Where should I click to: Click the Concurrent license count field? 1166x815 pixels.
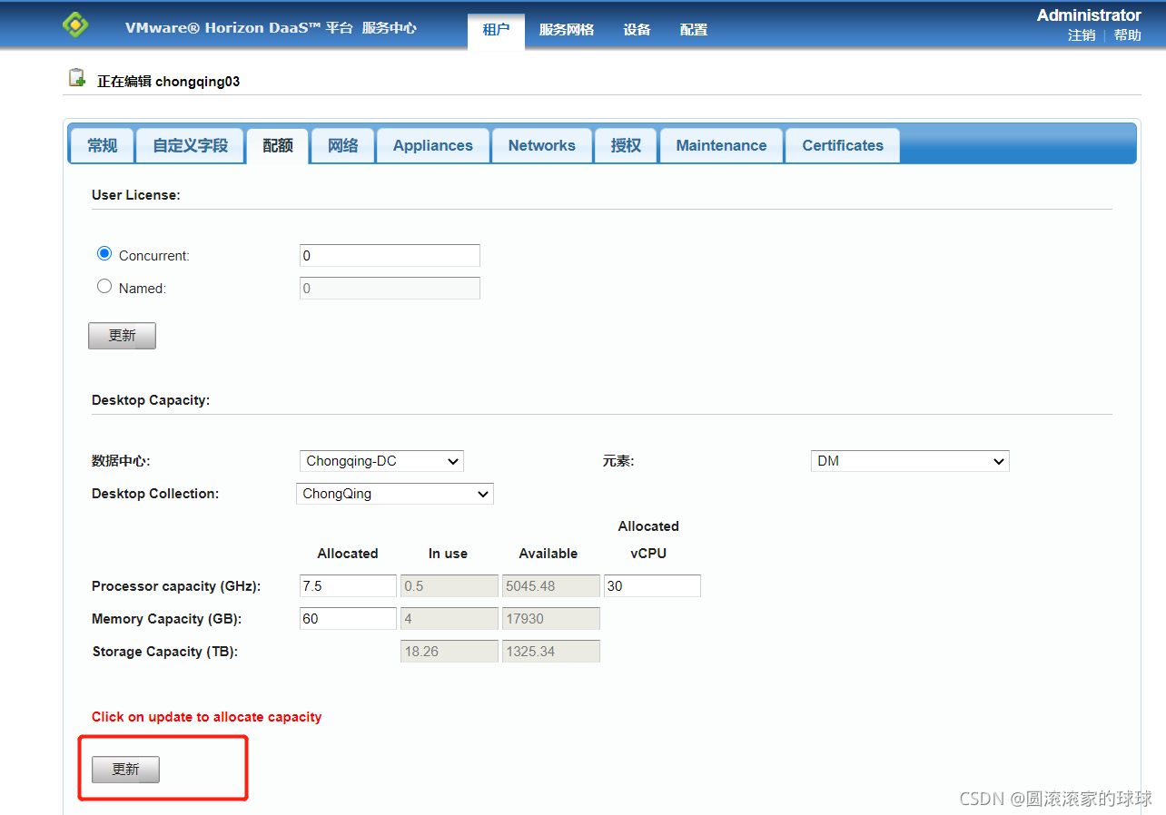coord(390,255)
